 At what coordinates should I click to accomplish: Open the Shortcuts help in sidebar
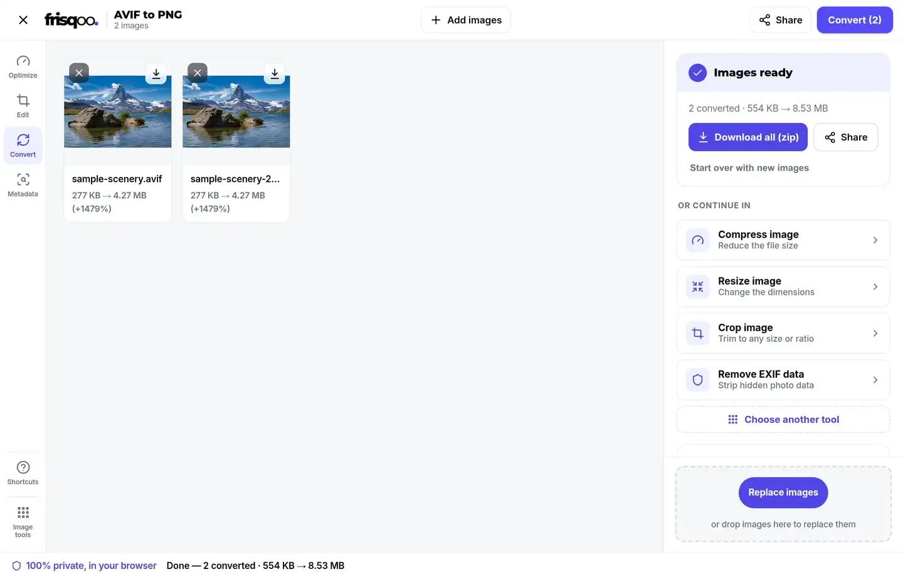tap(23, 473)
